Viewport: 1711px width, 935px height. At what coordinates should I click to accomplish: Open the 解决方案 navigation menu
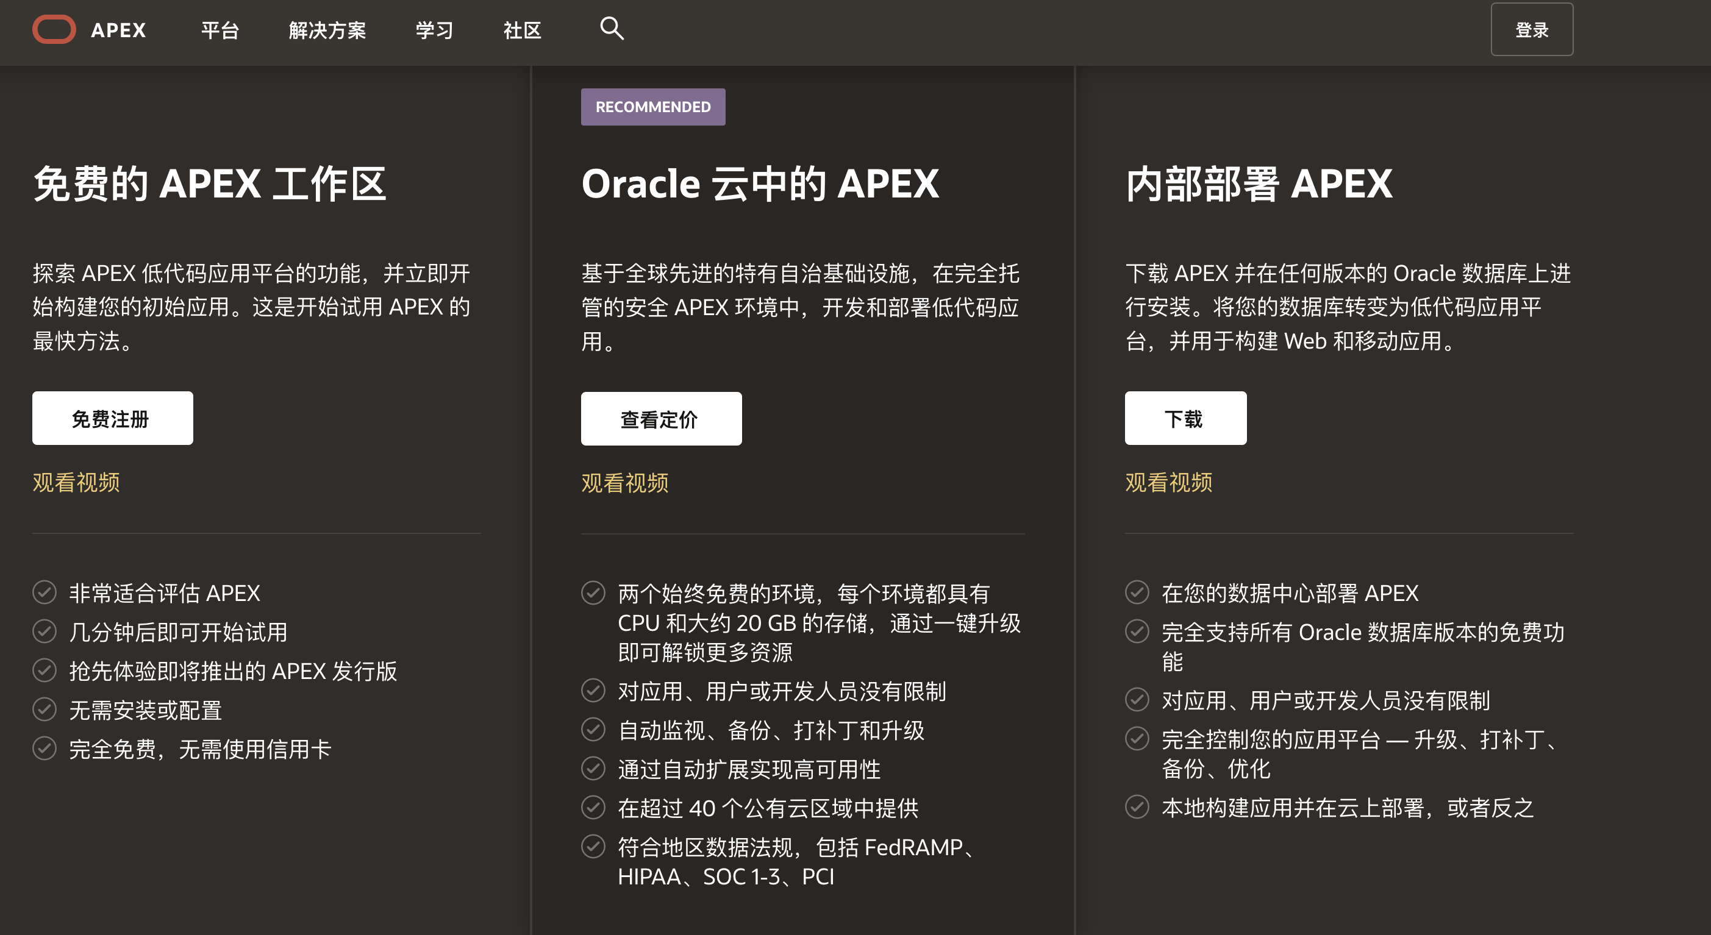pyautogui.click(x=327, y=30)
